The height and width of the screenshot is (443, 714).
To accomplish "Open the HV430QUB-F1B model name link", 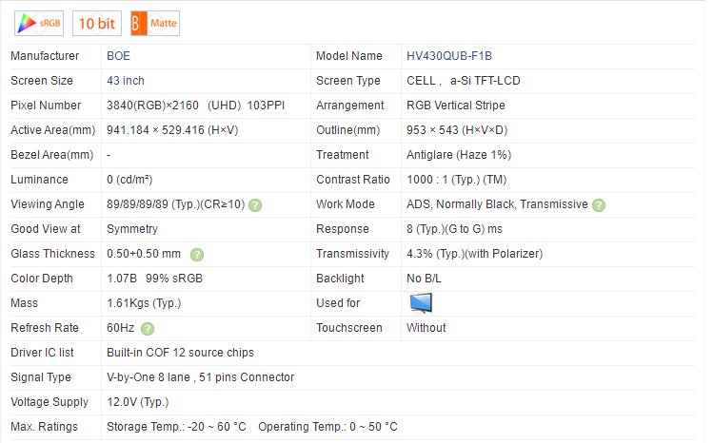I will pos(449,56).
